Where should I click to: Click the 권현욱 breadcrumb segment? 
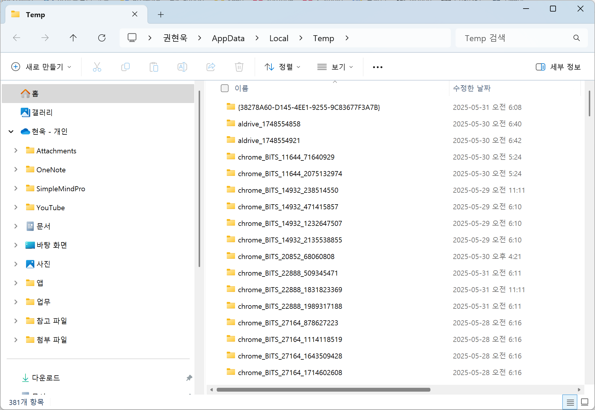175,38
